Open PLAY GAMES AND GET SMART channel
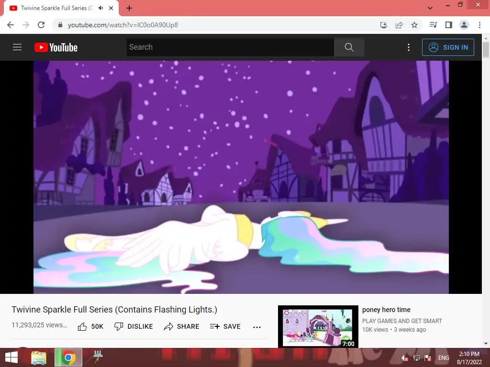The width and height of the screenshot is (490, 367). point(402,321)
